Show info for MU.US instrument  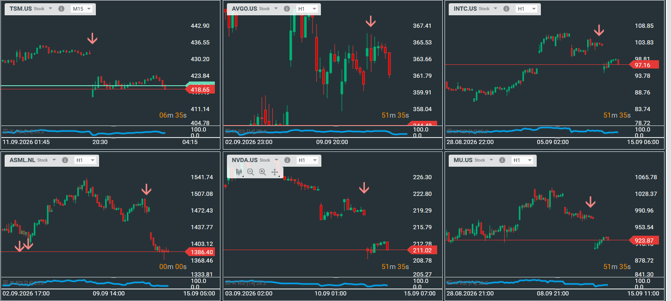click(502, 160)
